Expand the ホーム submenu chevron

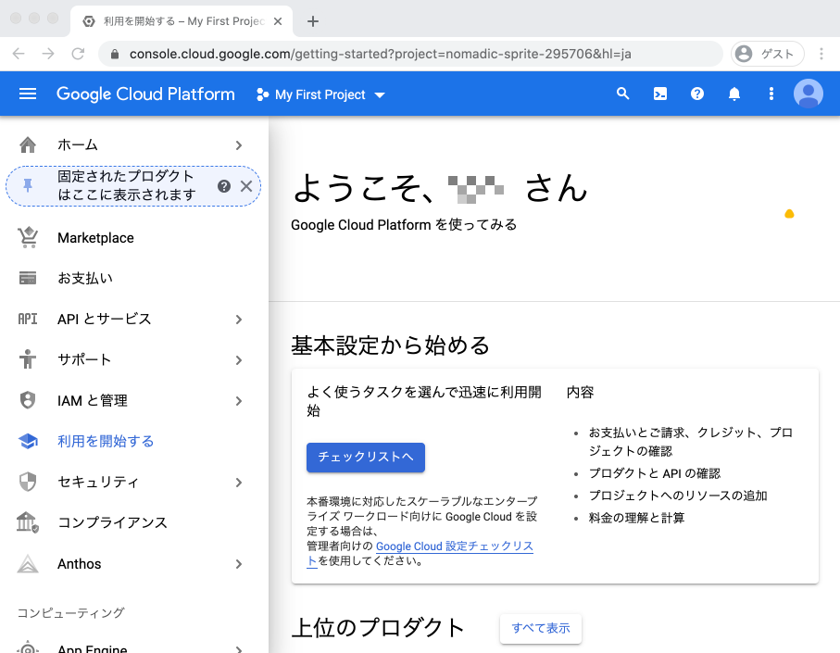239,145
